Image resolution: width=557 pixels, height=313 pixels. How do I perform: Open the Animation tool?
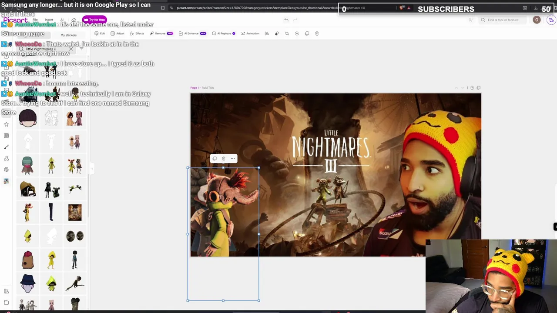pos(250,33)
